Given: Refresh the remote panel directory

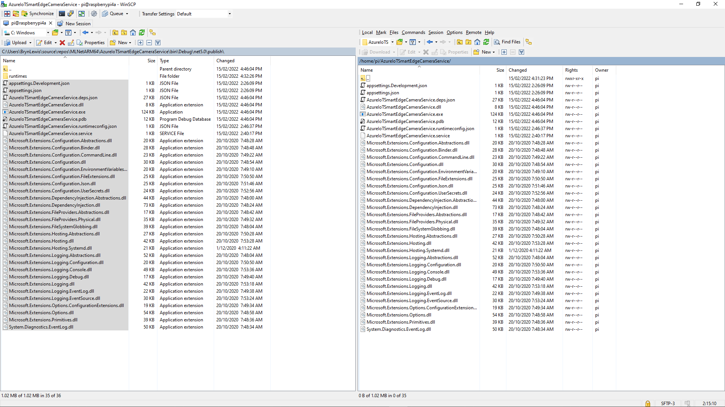Looking at the screenshot, I should (x=486, y=42).
